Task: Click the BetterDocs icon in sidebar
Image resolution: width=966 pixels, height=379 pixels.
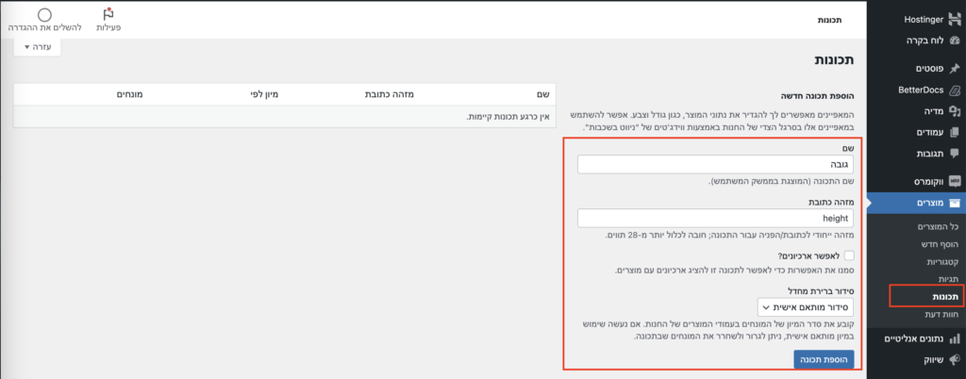Action: pos(955,90)
